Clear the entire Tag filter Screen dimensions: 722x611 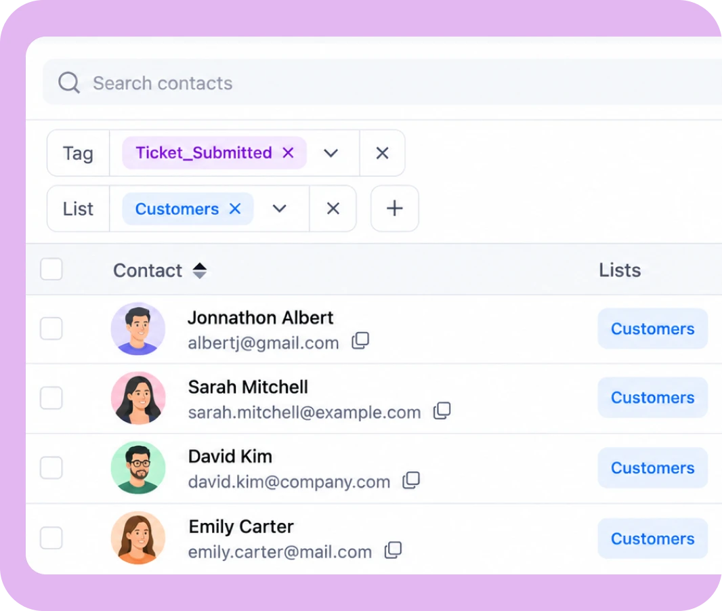pos(382,153)
